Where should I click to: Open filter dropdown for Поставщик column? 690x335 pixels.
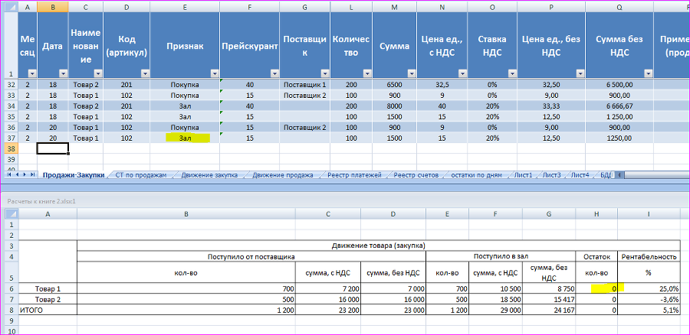[325, 73]
